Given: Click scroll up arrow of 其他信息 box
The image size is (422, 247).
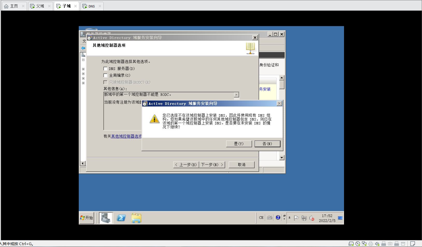Looking at the screenshot, I should click(236, 95).
